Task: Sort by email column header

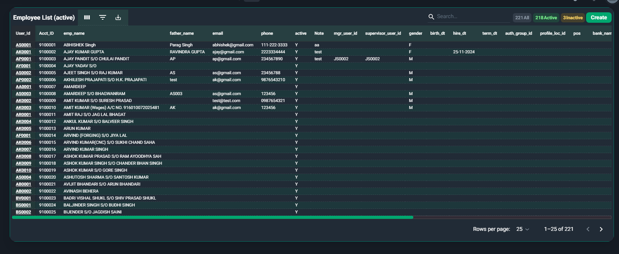Action: coord(218,33)
